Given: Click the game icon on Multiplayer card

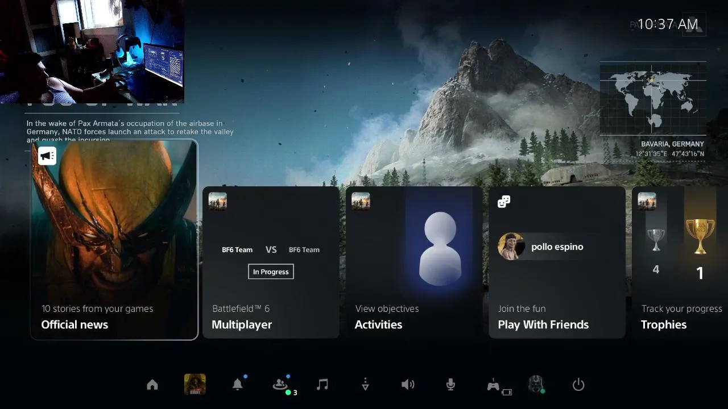Looking at the screenshot, I should [218, 201].
